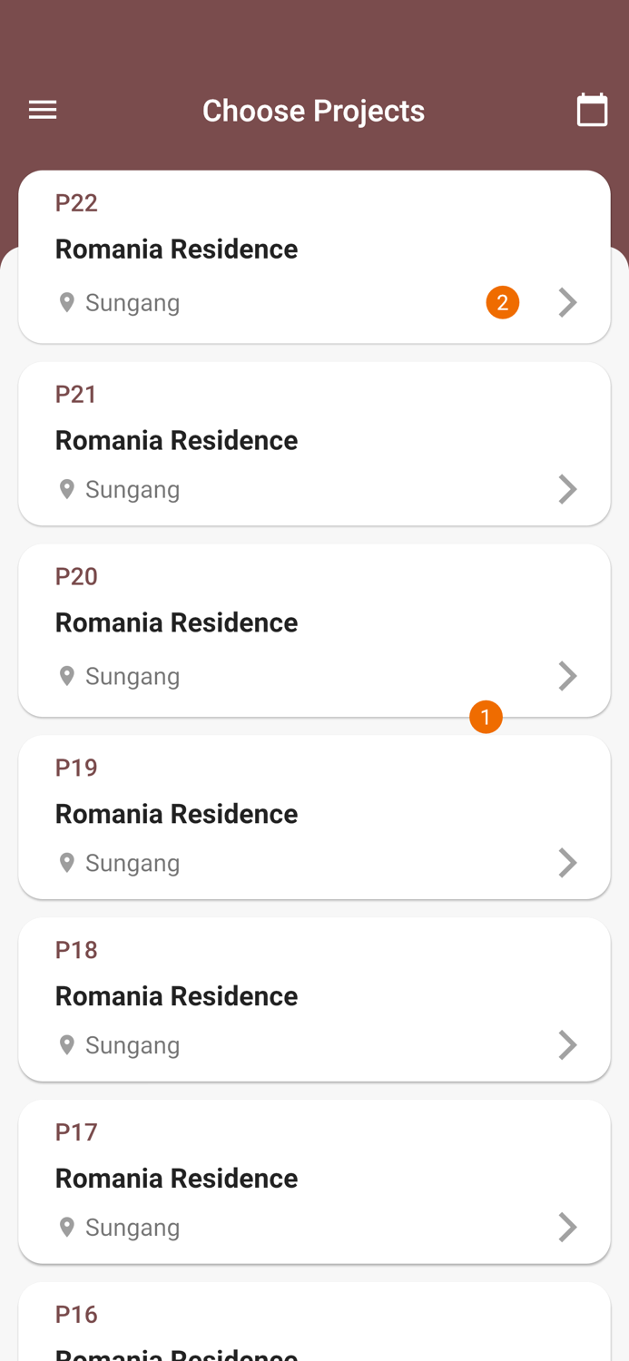The image size is (629, 1361).
Task: Expand project P20 with chevron arrow
Action: [567, 676]
